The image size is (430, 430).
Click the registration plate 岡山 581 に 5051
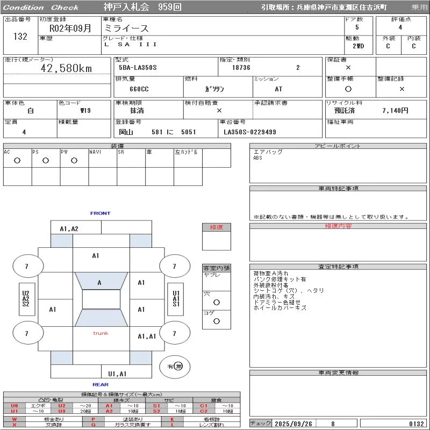pyautogui.click(x=157, y=132)
